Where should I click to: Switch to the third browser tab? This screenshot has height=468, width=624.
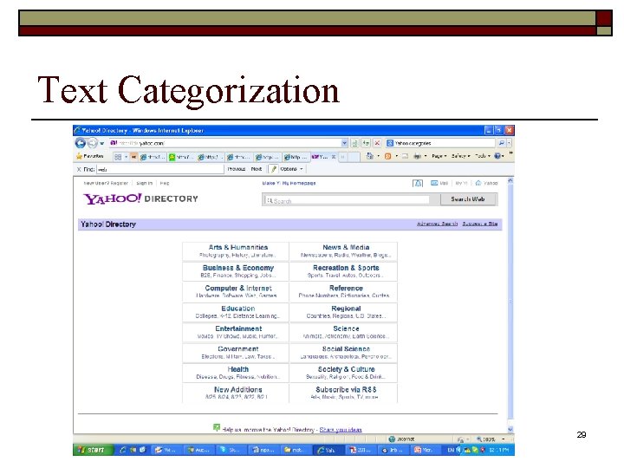pyautogui.click(x=210, y=157)
